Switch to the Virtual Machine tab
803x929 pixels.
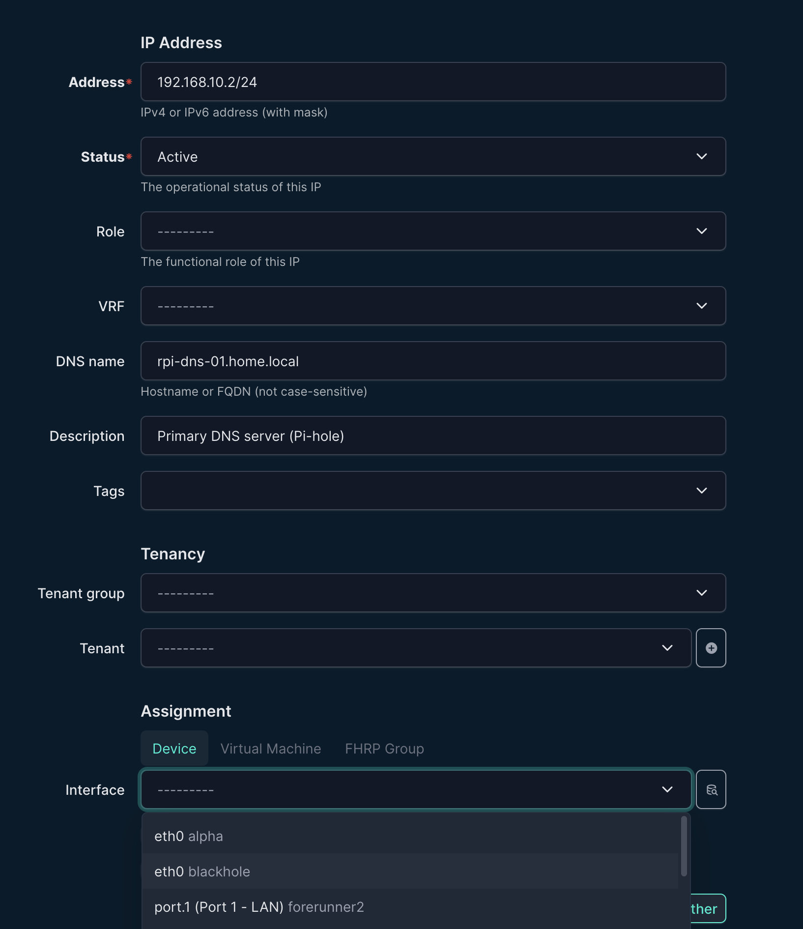[270, 749]
